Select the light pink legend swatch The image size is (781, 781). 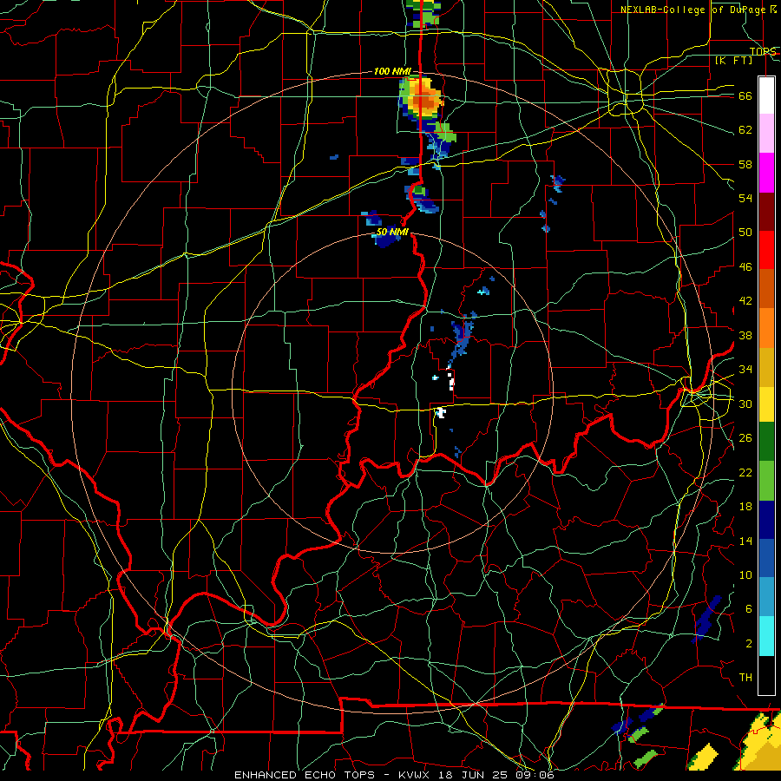(x=766, y=133)
